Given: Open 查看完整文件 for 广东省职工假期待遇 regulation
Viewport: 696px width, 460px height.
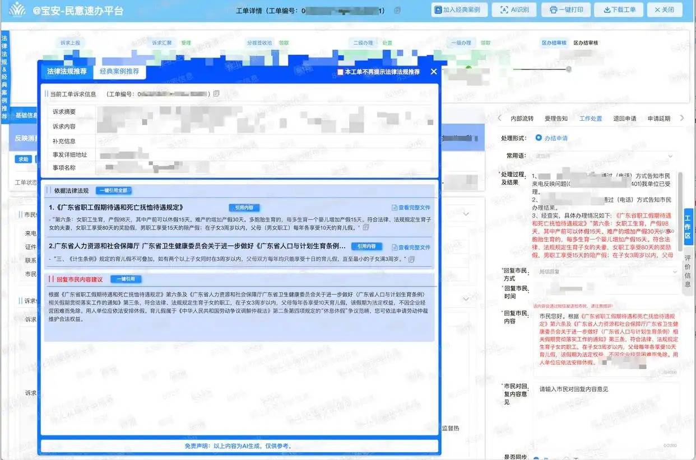Looking at the screenshot, I should pyautogui.click(x=411, y=208).
